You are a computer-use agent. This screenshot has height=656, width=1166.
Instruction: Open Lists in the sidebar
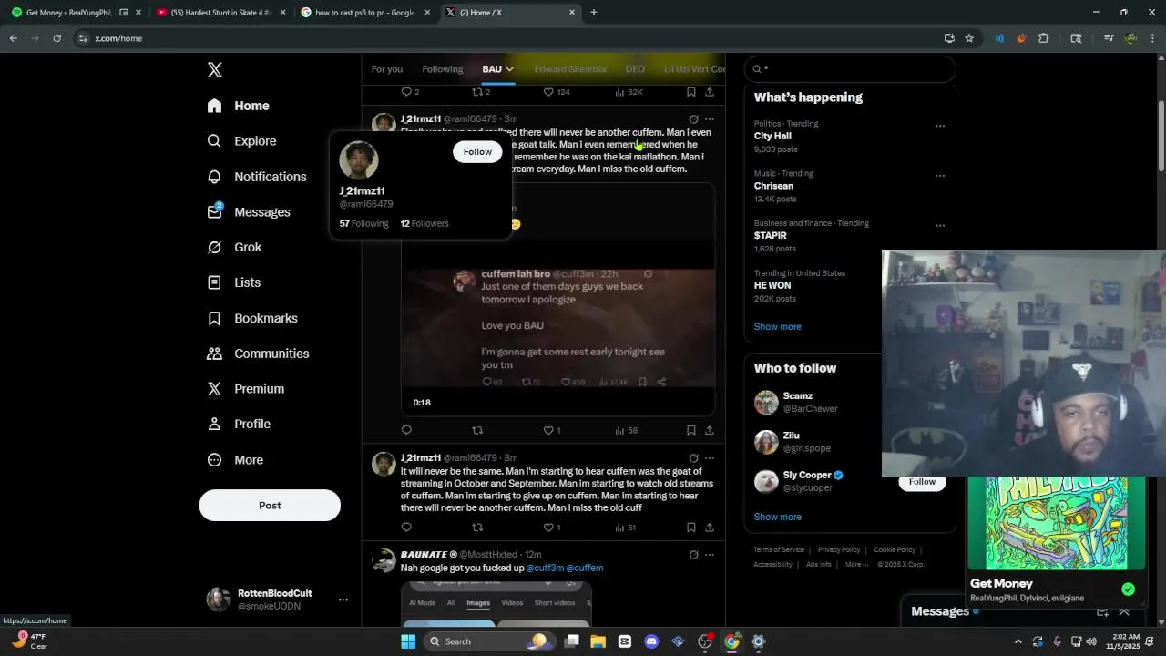233,282
